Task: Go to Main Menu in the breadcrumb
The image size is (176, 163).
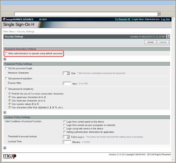Action: (x=9, y=31)
